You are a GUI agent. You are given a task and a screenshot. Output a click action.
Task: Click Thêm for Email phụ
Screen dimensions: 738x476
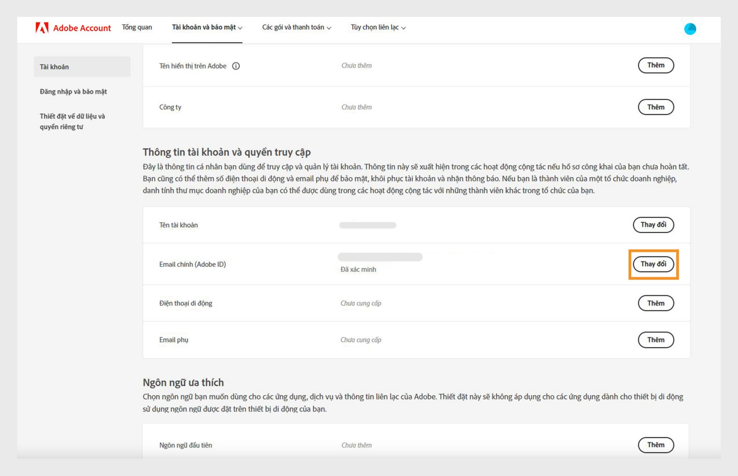tap(655, 340)
